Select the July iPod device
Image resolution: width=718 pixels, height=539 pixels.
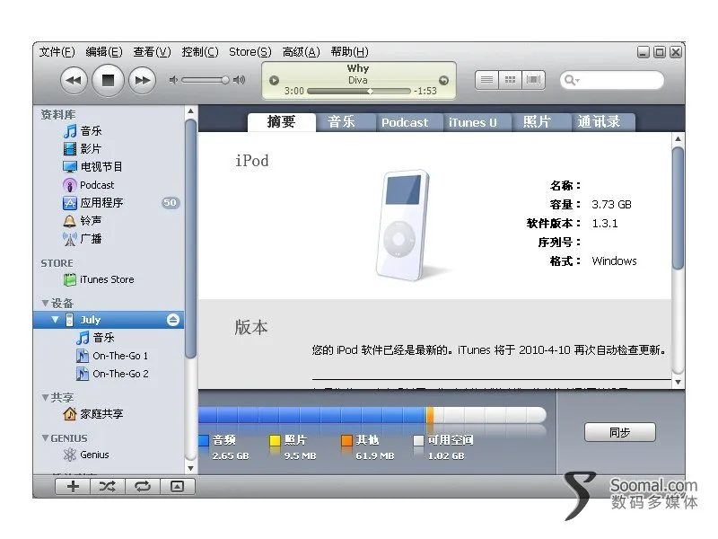click(109, 320)
